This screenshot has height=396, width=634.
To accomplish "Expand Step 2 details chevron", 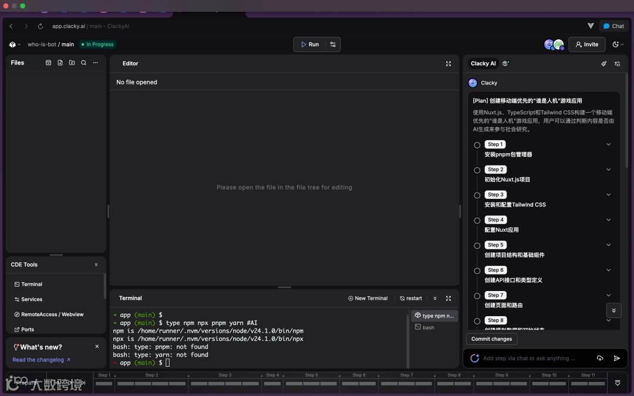I will click(609, 170).
